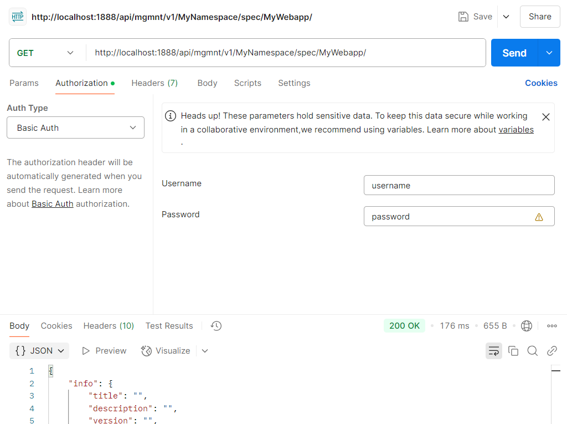The width and height of the screenshot is (567, 424).
Task: Click the search magnifier icon in response
Action: tap(533, 351)
